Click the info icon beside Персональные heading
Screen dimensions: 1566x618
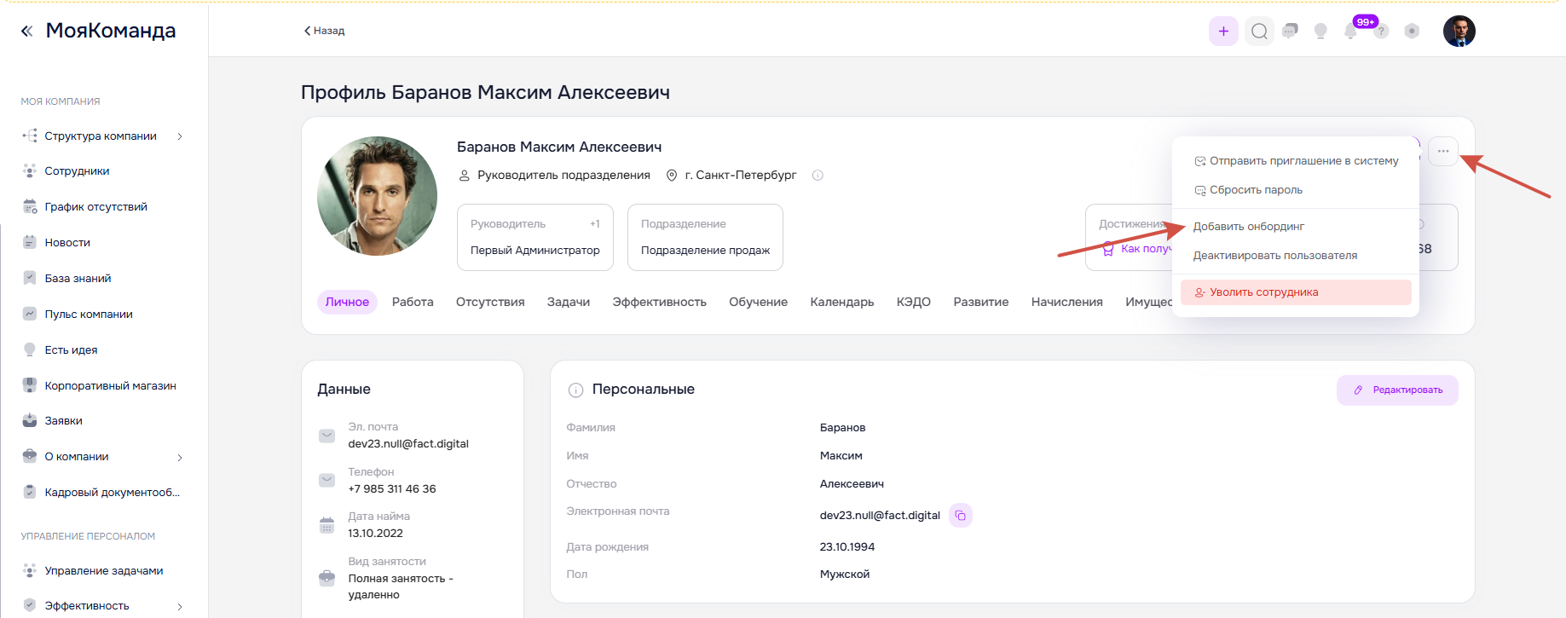click(575, 390)
